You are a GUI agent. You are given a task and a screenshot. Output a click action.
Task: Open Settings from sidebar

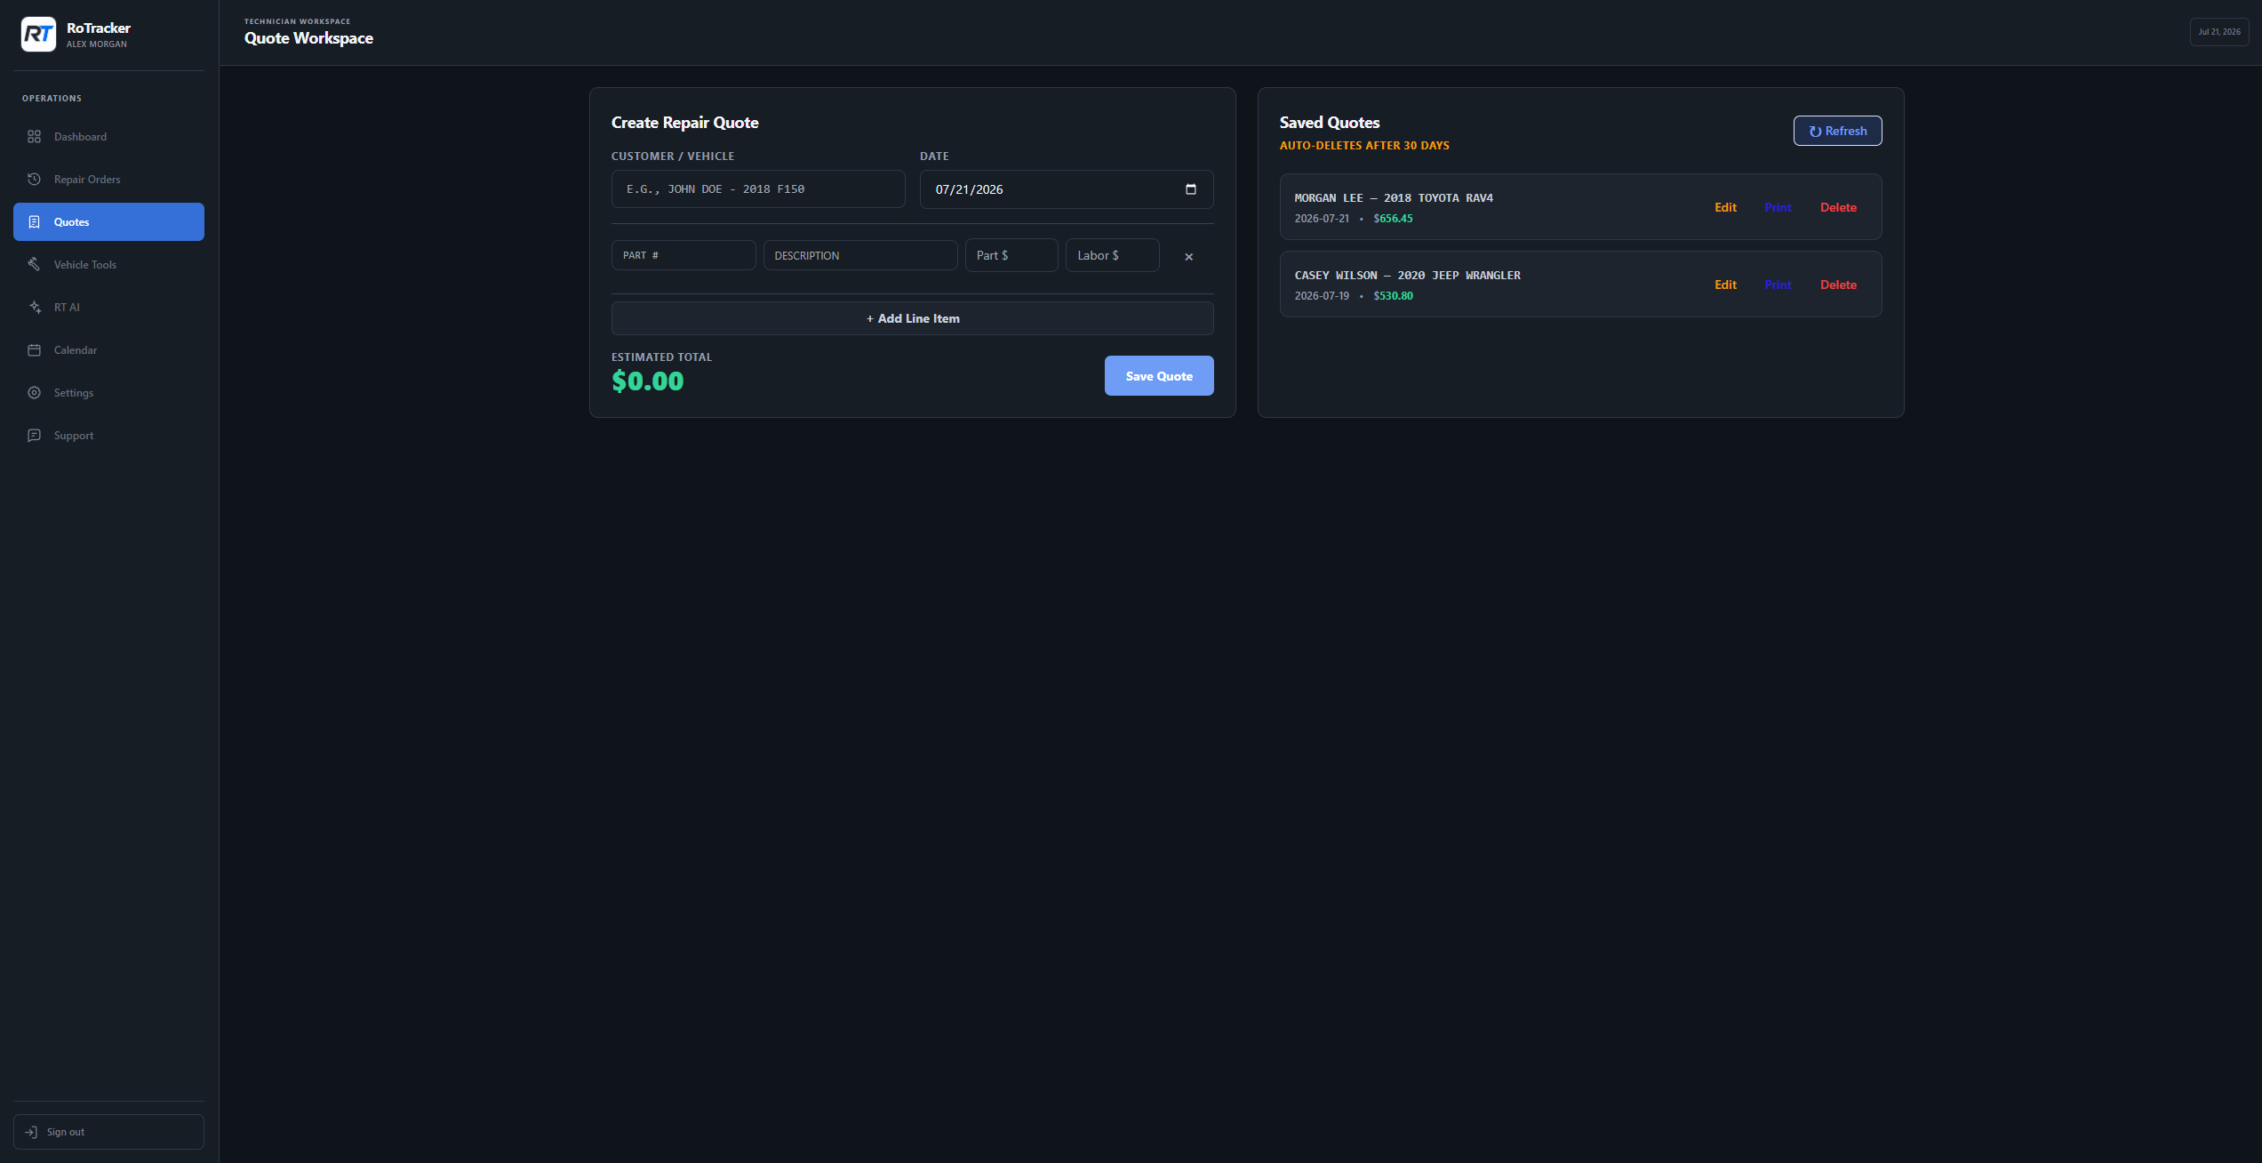(x=108, y=393)
